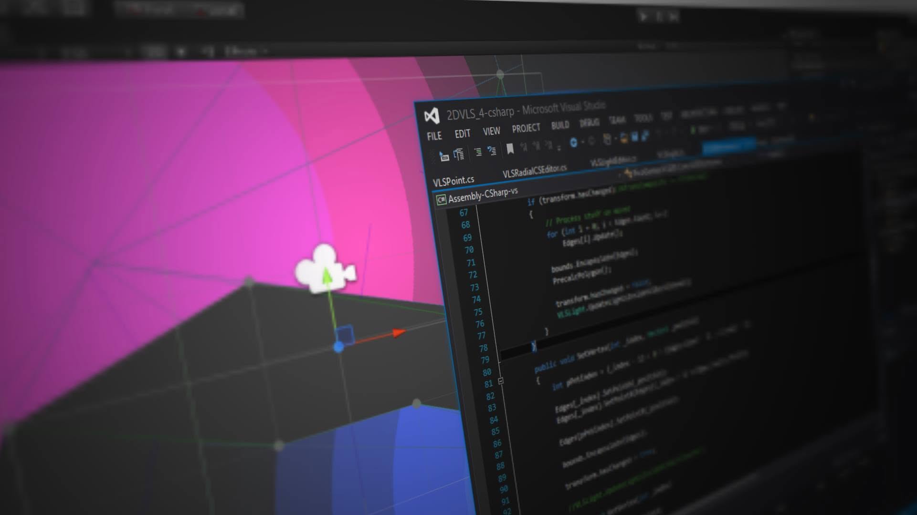
Task: Click the C# icon beside Assembly-CSharp-vs
Action: tap(441, 199)
